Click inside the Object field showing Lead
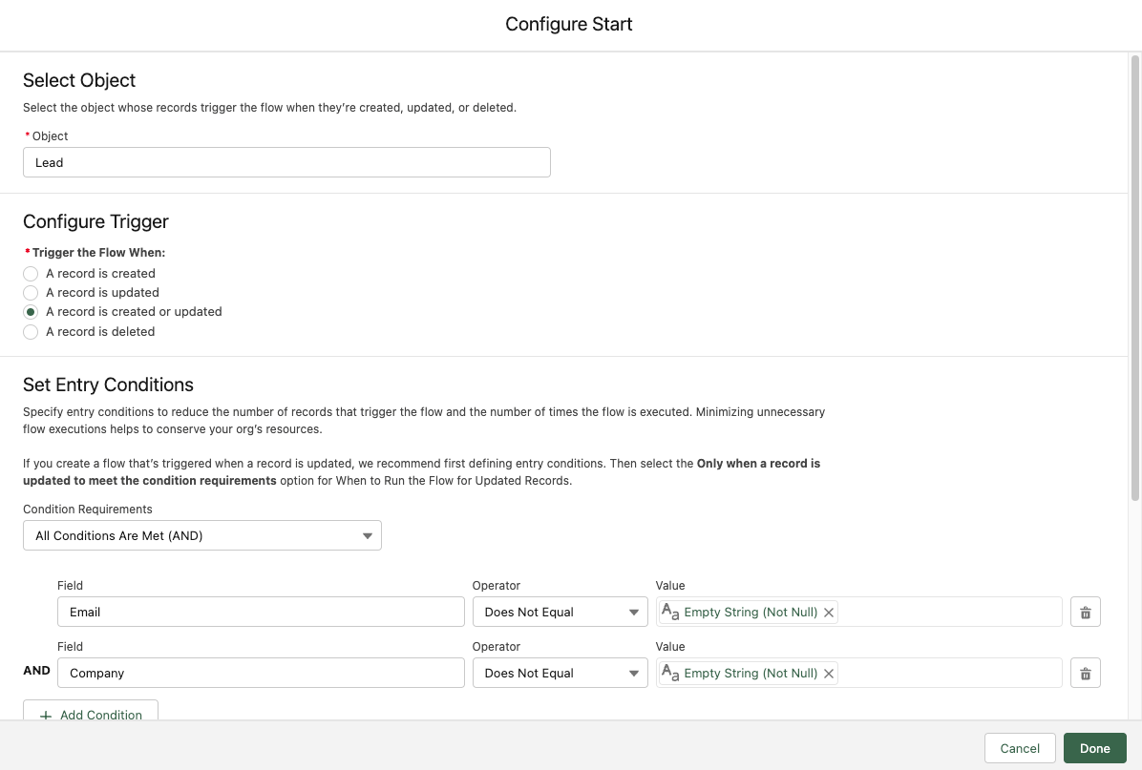1142x770 pixels. (286, 162)
